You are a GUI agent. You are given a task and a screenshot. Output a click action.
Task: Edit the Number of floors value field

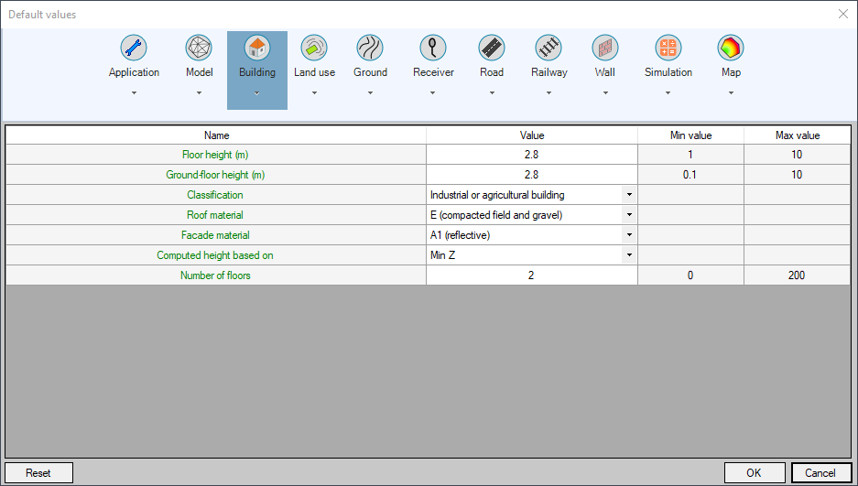(x=532, y=275)
